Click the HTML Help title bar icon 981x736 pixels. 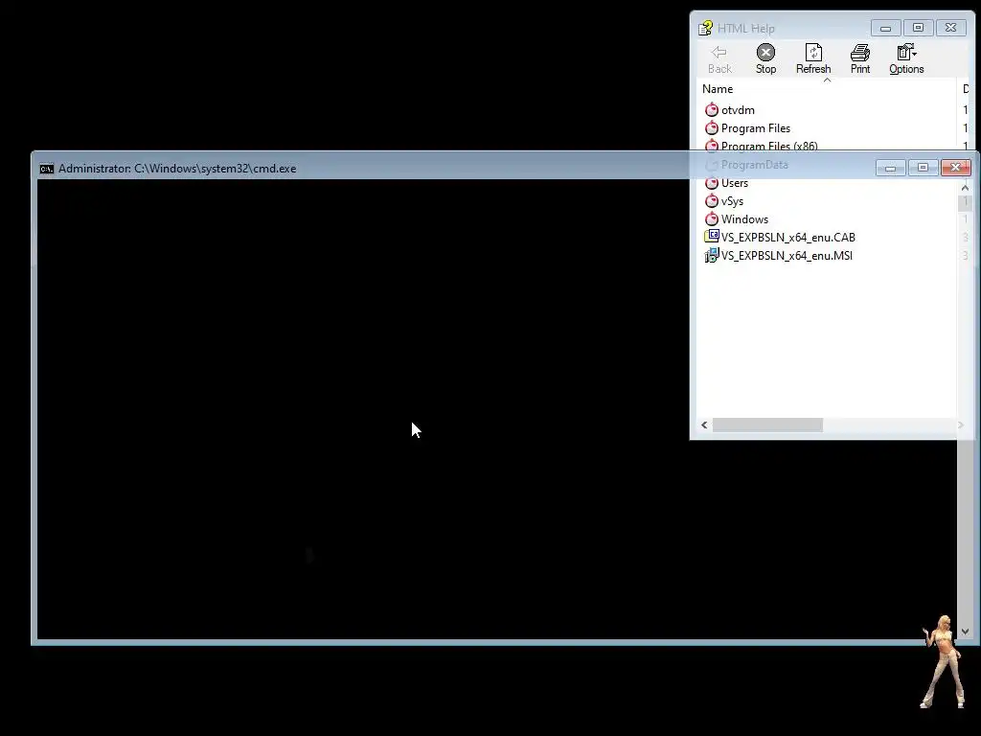click(706, 28)
